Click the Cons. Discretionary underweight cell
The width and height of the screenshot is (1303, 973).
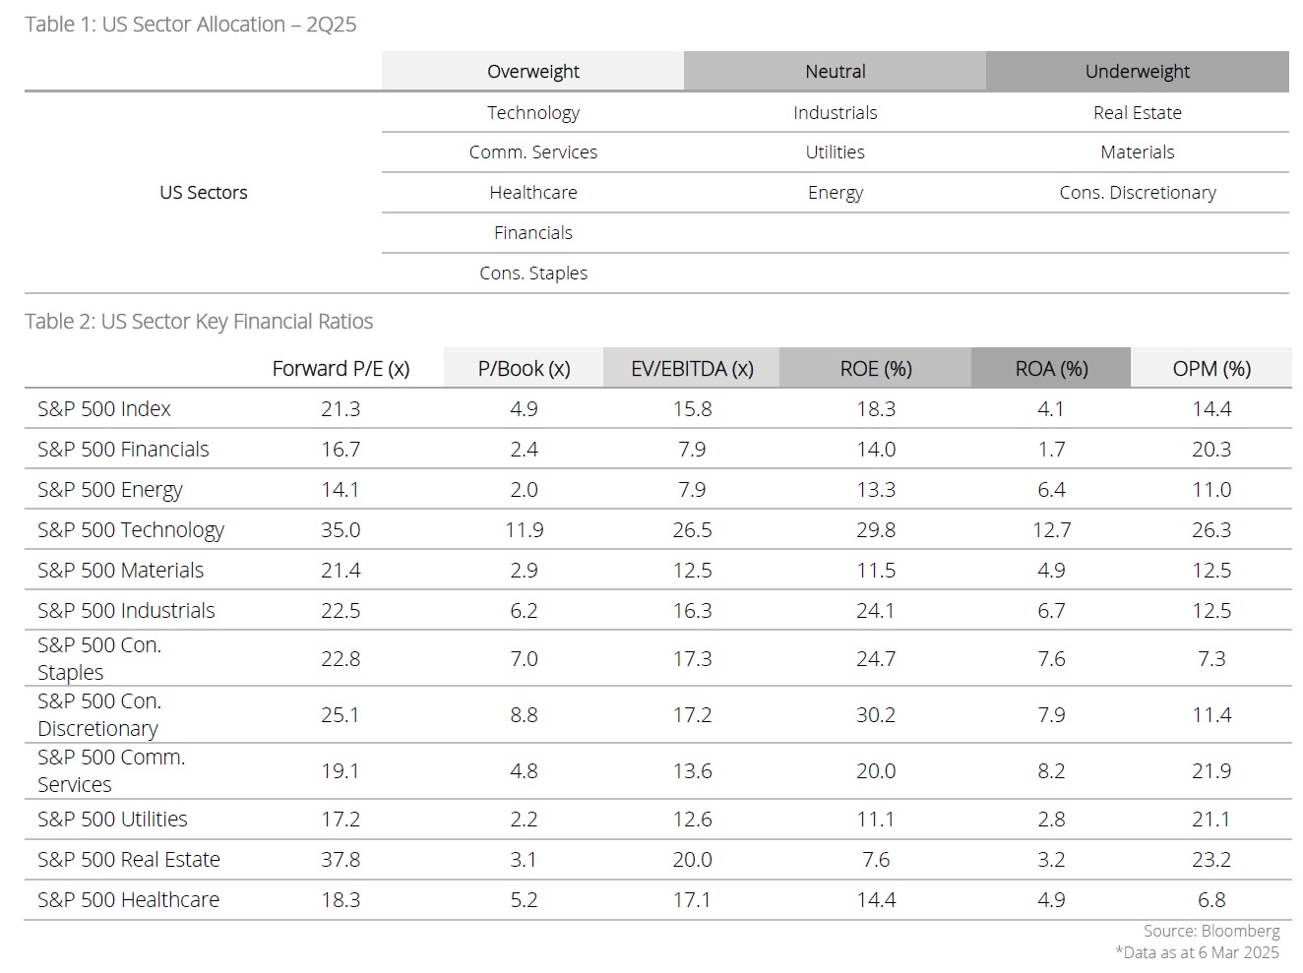1137,193
